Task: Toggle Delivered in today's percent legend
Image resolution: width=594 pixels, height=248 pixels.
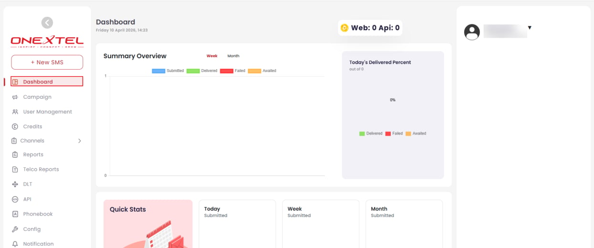Action: pos(371,134)
